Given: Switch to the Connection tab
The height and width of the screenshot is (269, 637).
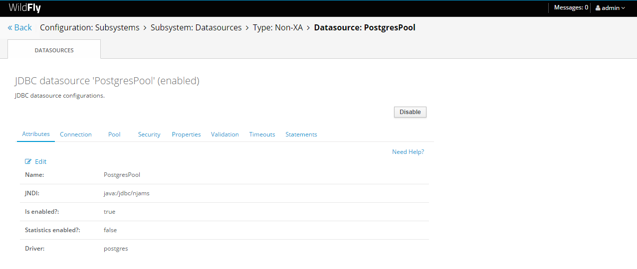Looking at the screenshot, I should point(76,134).
